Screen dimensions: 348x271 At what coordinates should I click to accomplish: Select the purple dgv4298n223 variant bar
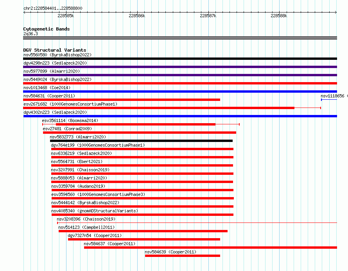(180, 67)
